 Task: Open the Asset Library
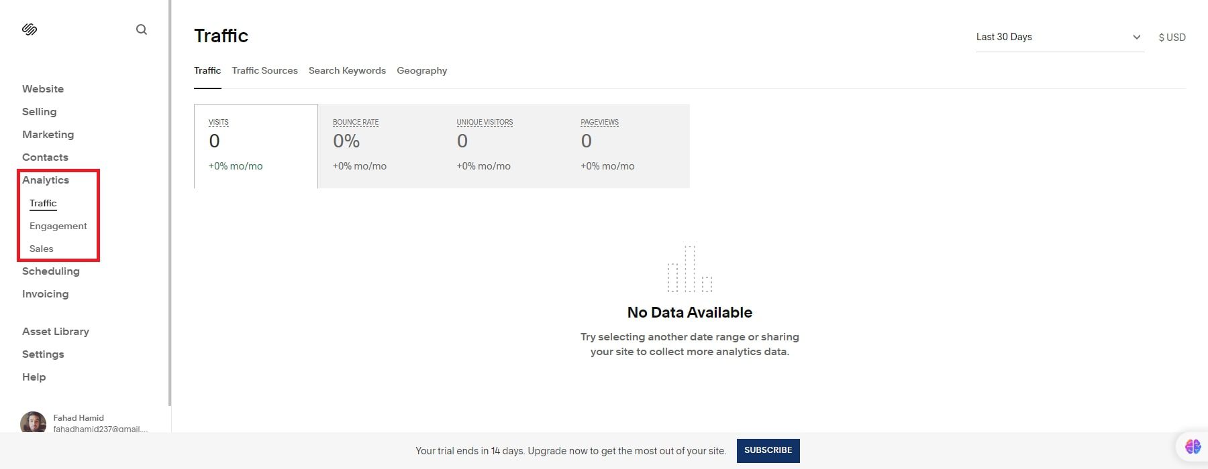[56, 332]
